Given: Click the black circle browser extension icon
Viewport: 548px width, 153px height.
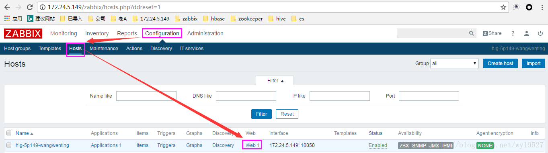Looking at the screenshot, I should 529,7.
